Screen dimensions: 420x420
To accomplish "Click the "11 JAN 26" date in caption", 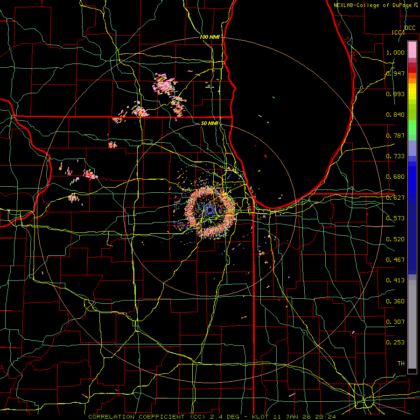I will [292, 417].
